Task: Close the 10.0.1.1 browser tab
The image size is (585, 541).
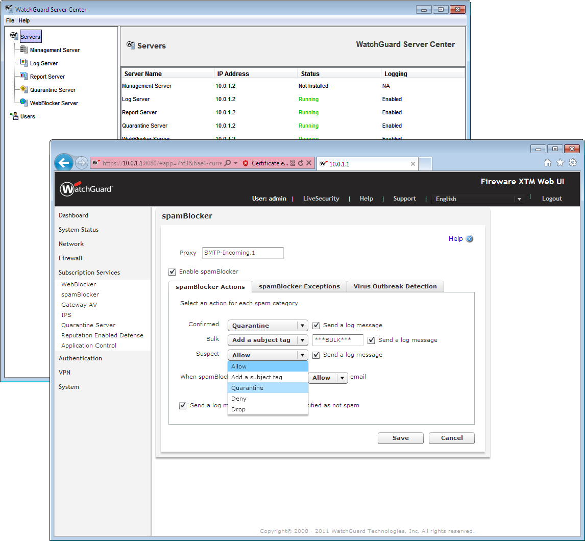Action: coord(412,164)
